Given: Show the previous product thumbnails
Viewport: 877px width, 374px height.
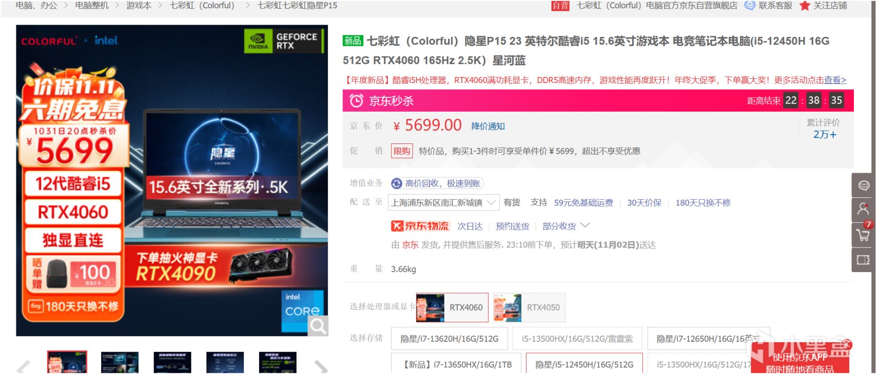Looking at the screenshot, I should click(x=23, y=366).
